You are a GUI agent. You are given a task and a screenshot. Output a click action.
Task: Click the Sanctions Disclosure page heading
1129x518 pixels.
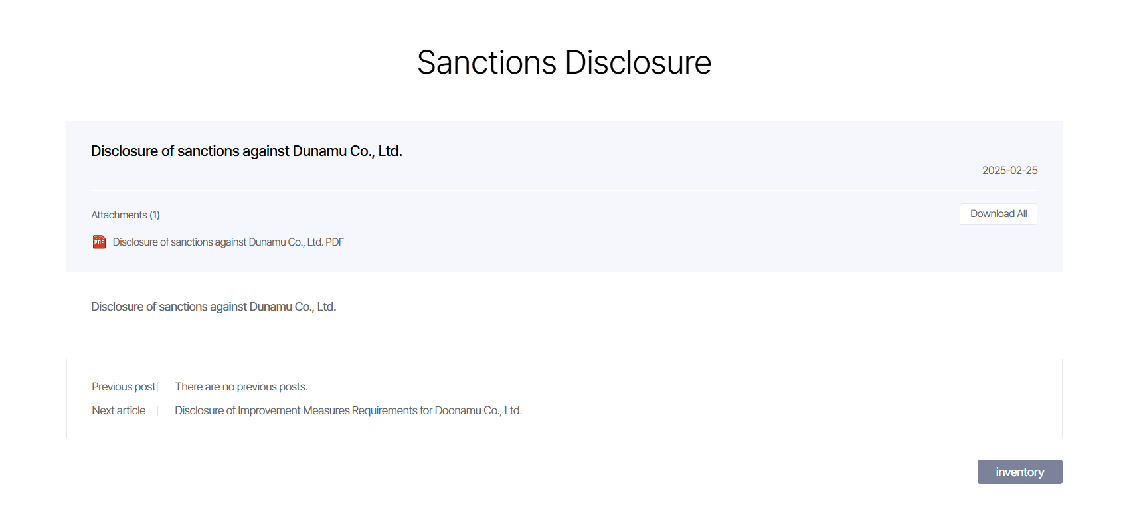click(564, 63)
